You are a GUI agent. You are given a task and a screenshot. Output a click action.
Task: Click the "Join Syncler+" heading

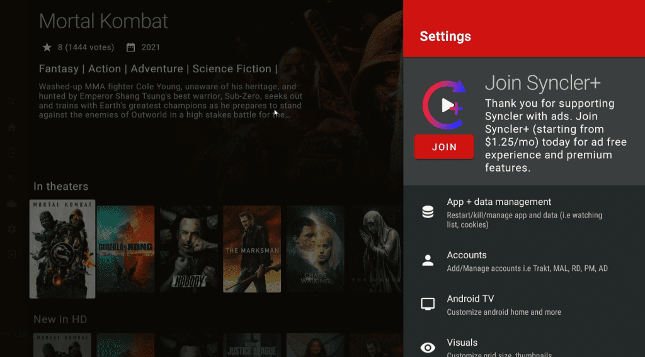click(542, 83)
